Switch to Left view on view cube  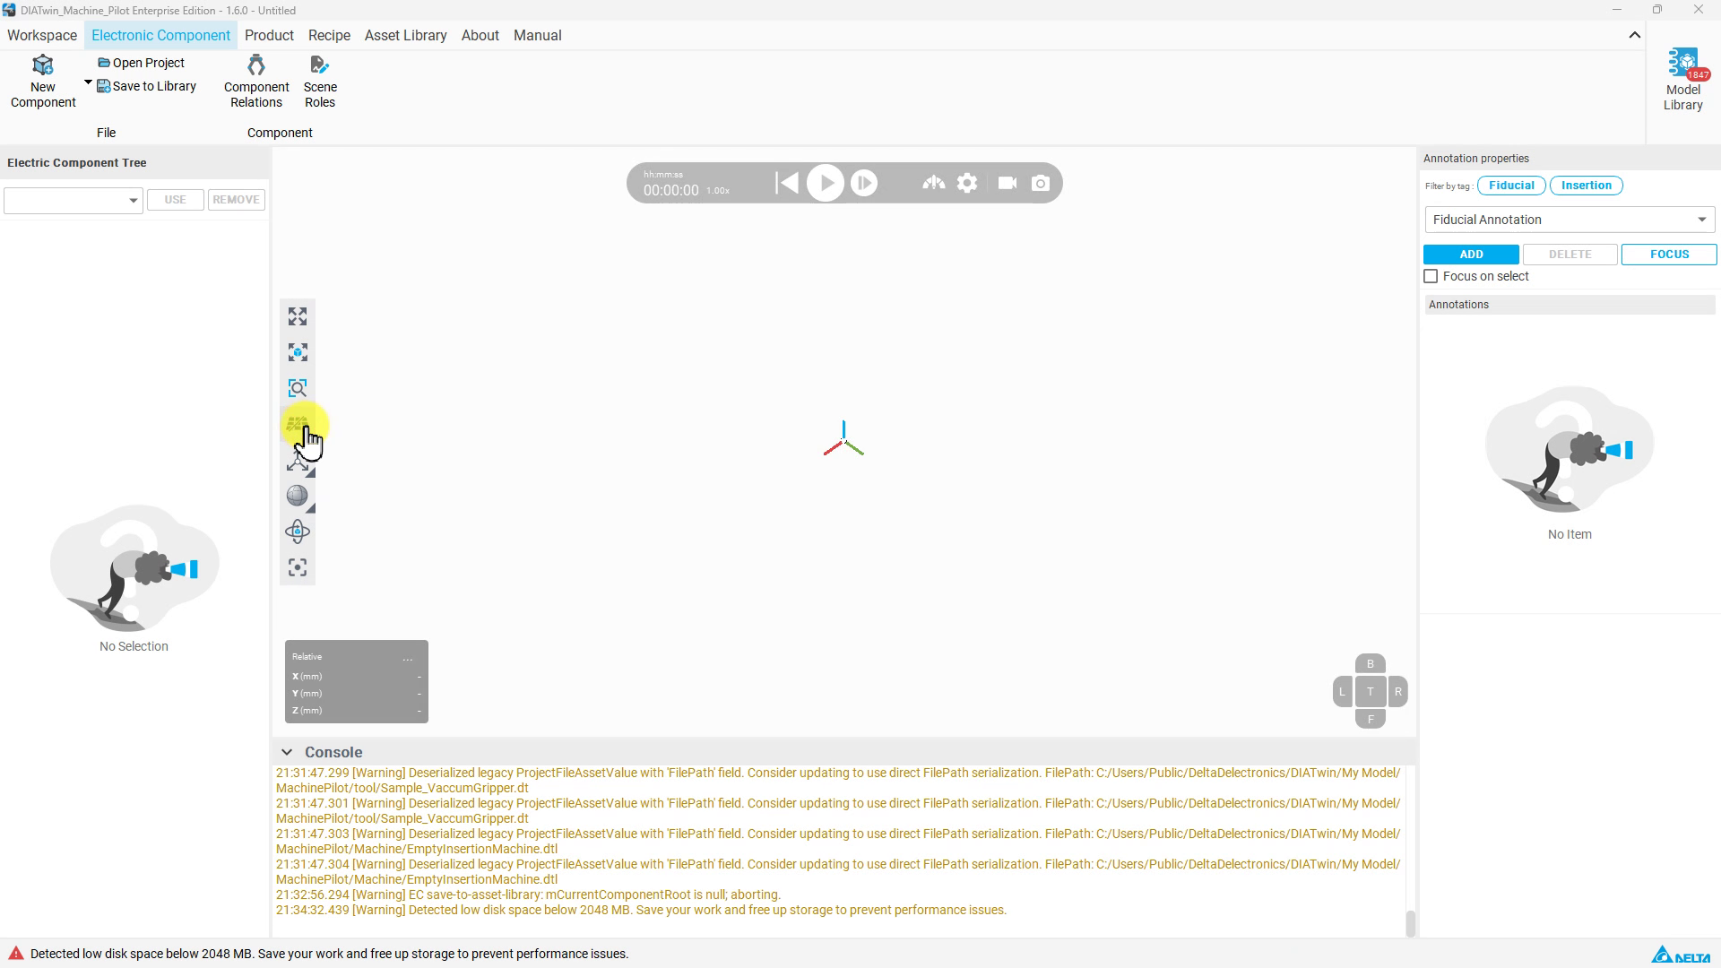1342,692
